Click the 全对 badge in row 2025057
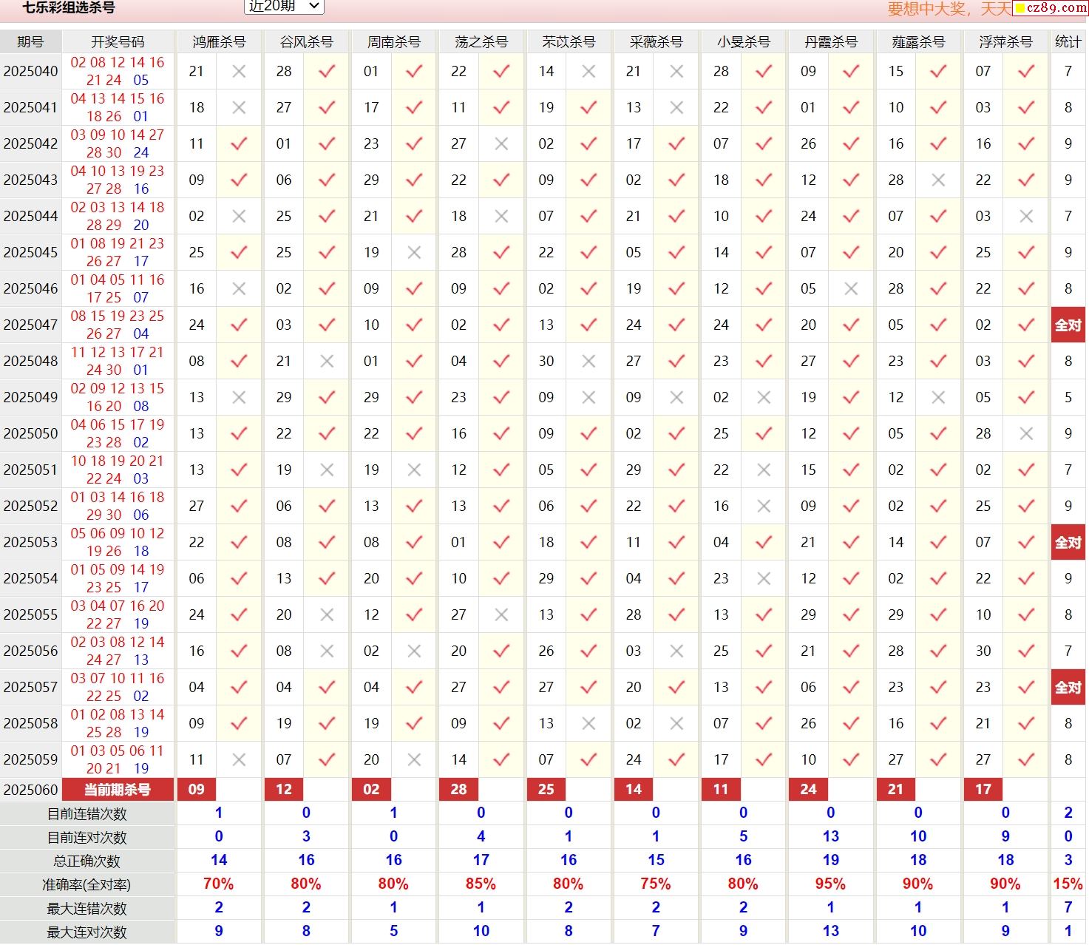Viewport: 1089px width, 945px height. pyautogui.click(x=1068, y=688)
